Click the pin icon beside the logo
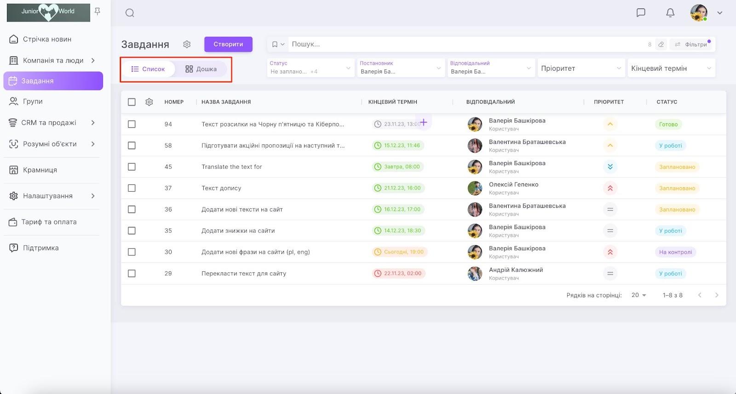 (x=98, y=11)
